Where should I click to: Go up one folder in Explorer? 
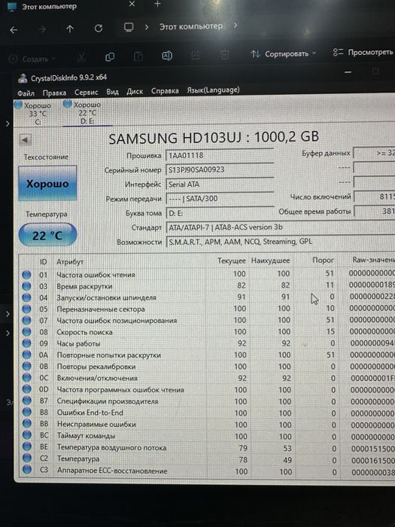69,29
